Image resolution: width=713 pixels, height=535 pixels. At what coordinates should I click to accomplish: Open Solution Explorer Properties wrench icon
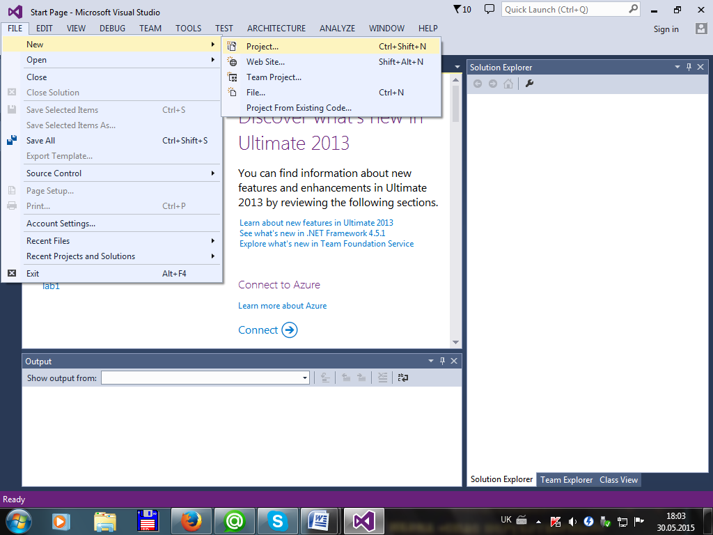pyautogui.click(x=529, y=84)
